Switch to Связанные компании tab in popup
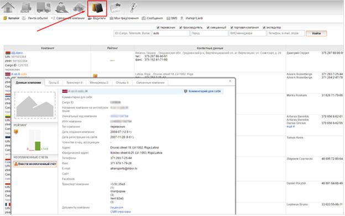This screenshot has width=345, height=216. click(x=150, y=83)
